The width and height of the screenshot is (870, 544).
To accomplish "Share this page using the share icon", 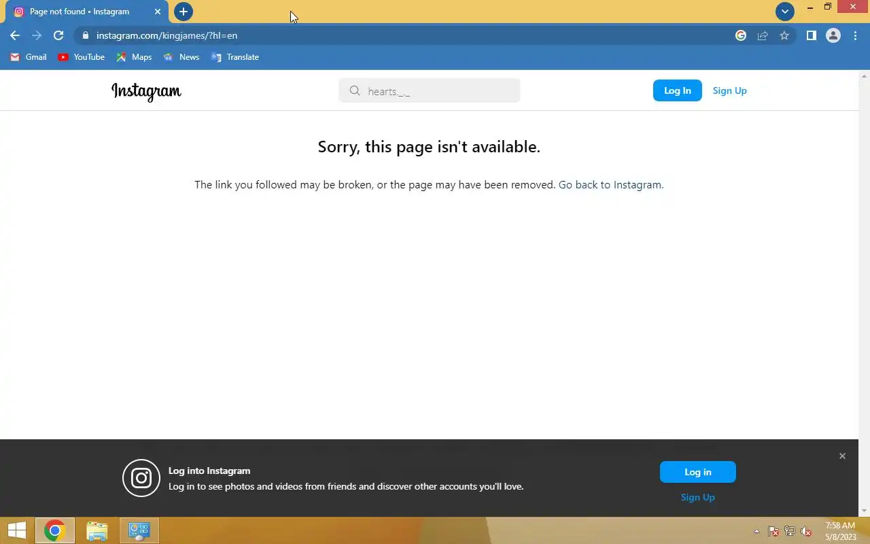I will [763, 35].
